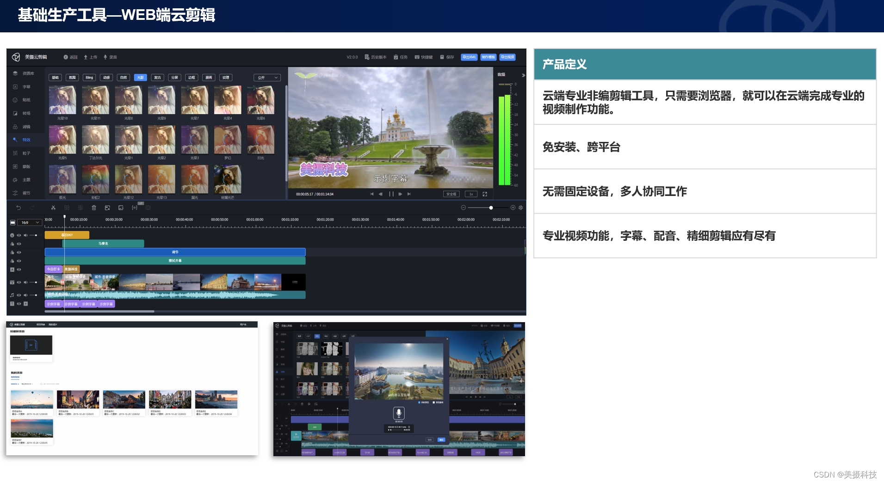The height and width of the screenshot is (483, 884).
Task: Switch to the 滤镜 (filters) panel
Action: pyautogui.click(x=26, y=127)
